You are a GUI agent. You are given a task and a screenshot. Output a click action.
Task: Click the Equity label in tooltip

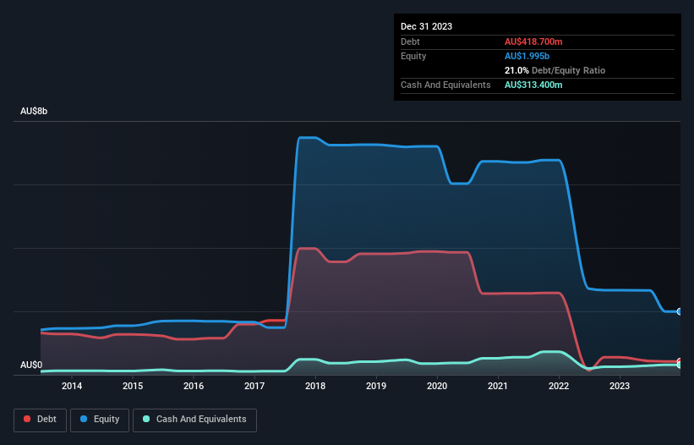[413, 56]
